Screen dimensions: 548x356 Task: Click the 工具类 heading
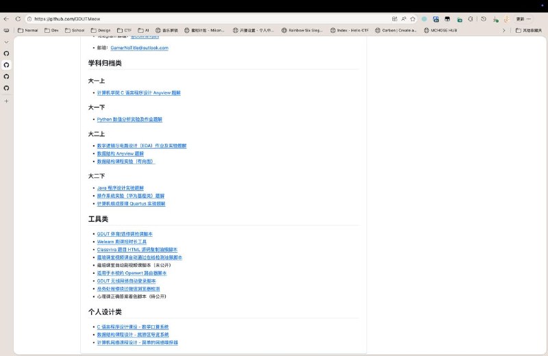point(98,219)
